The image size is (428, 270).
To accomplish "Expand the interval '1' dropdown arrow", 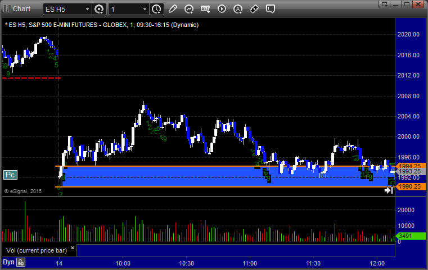I will (x=145, y=10).
